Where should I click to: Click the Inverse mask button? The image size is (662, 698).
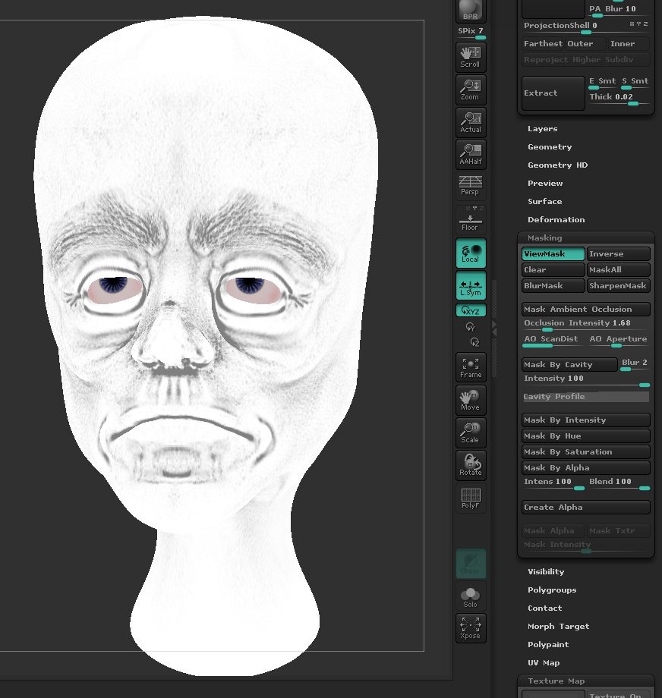click(618, 253)
